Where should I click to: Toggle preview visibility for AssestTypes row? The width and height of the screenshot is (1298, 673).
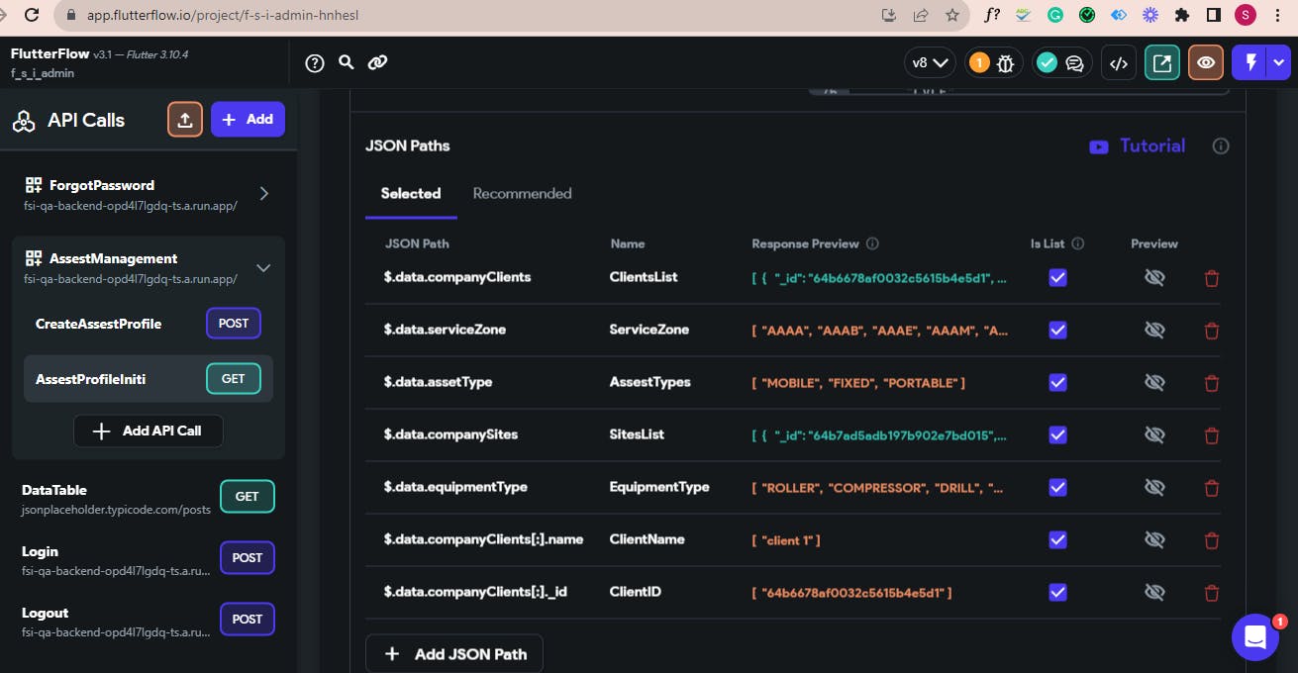pyautogui.click(x=1153, y=383)
